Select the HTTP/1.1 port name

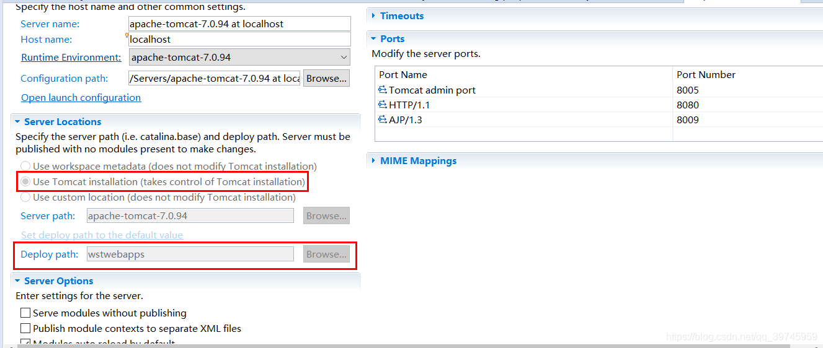[x=409, y=105]
